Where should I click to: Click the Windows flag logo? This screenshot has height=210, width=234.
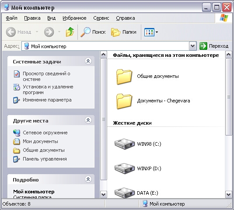tap(224, 18)
